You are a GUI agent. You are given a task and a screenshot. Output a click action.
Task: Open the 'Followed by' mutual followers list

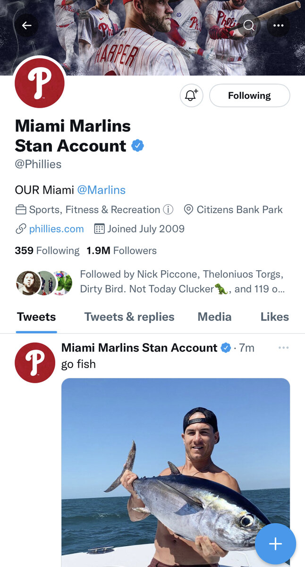(182, 282)
